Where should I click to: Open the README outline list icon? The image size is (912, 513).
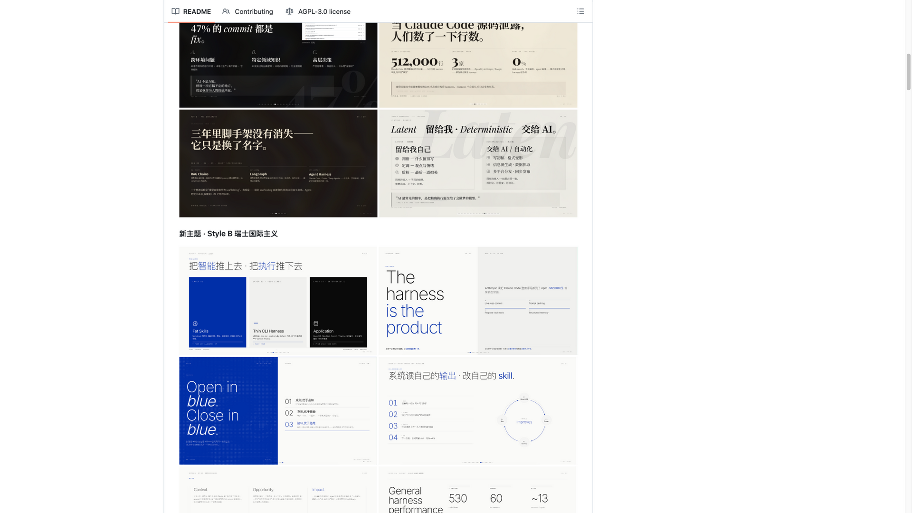(x=580, y=11)
